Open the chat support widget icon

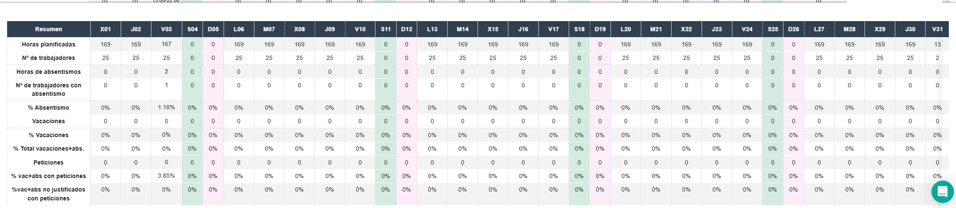(942, 192)
